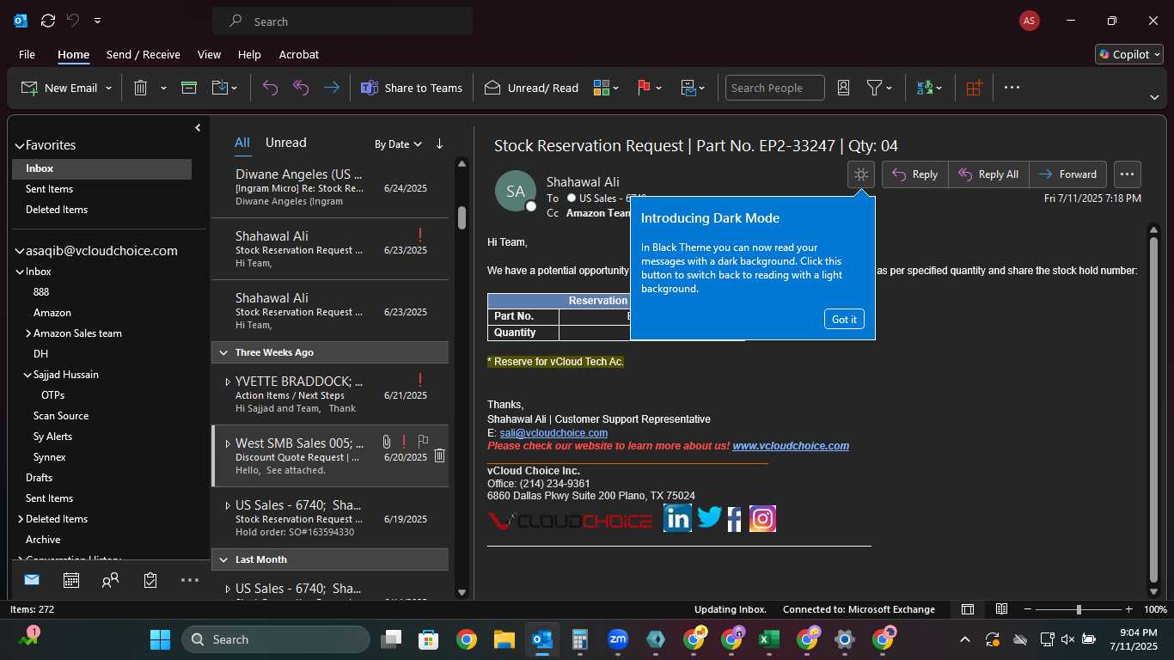Open the ribbon overflow ellipsis menu
This screenshot has width=1174, height=660.
pos(1012,88)
